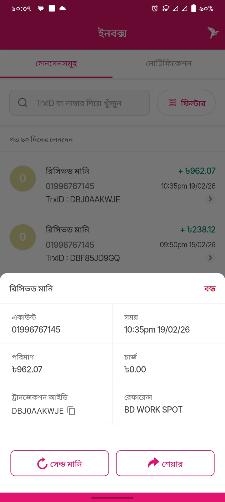
Task: Tap the battery icon in status bar
Action: coord(193,8)
